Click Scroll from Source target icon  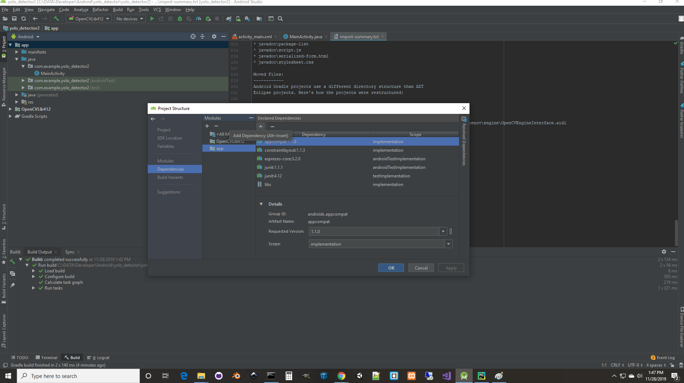click(193, 36)
